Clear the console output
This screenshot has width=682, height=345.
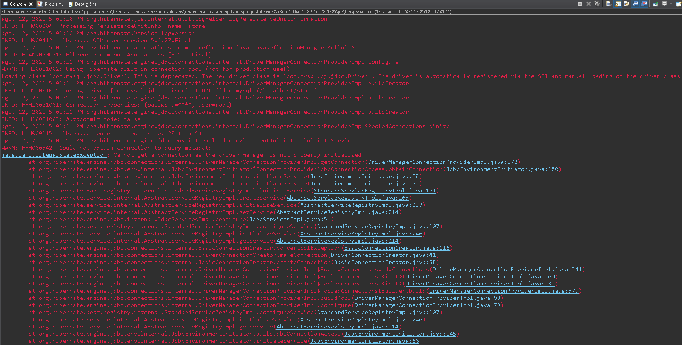pos(609,4)
